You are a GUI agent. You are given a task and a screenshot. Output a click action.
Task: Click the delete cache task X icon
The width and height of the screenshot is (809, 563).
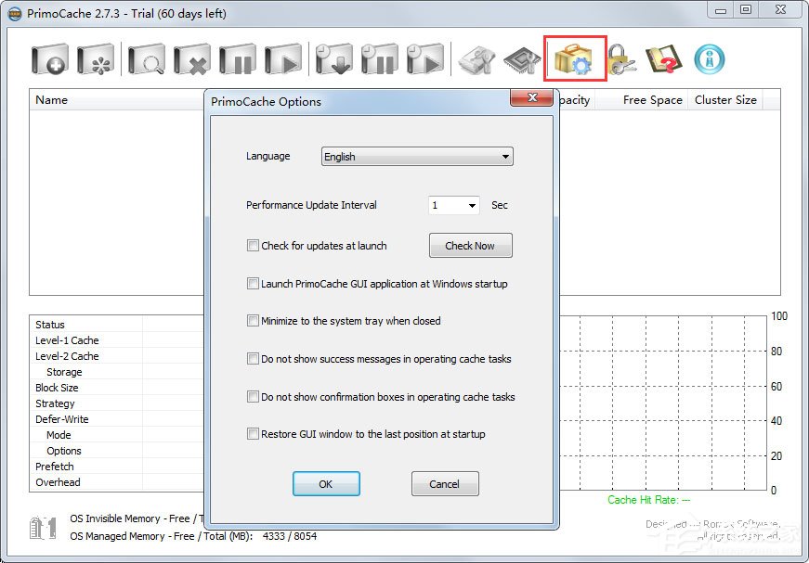pos(192,59)
